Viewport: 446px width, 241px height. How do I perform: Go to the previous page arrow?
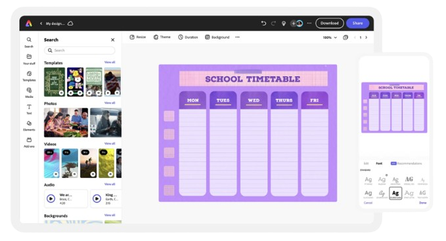click(355, 37)
